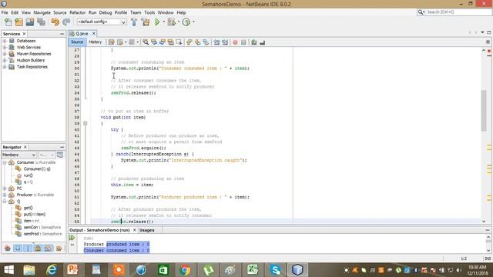The image size is (493, 277).
Task: Open the Profile Project dropdown arrow
Action: tap(193, 22)
